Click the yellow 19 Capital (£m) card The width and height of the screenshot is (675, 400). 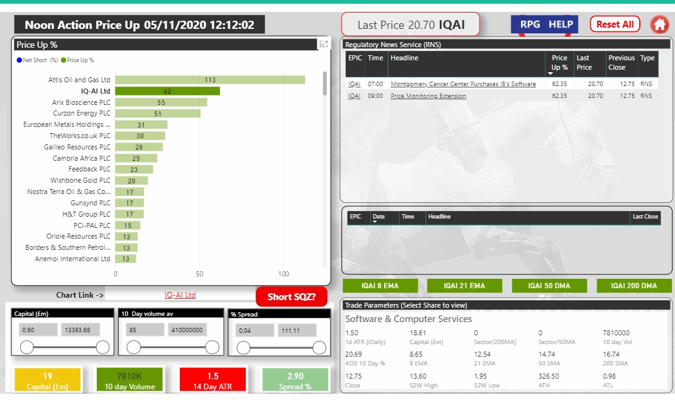[47, 380]
